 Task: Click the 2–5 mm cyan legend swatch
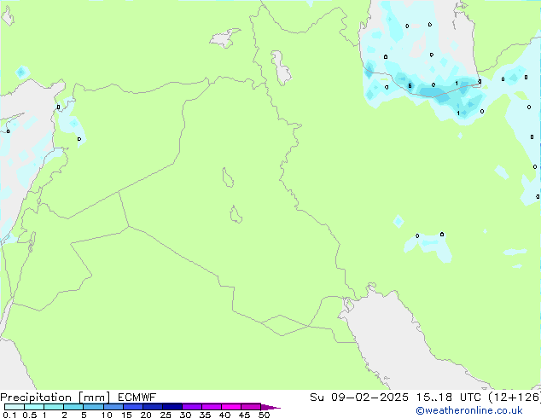coord(74,407)
